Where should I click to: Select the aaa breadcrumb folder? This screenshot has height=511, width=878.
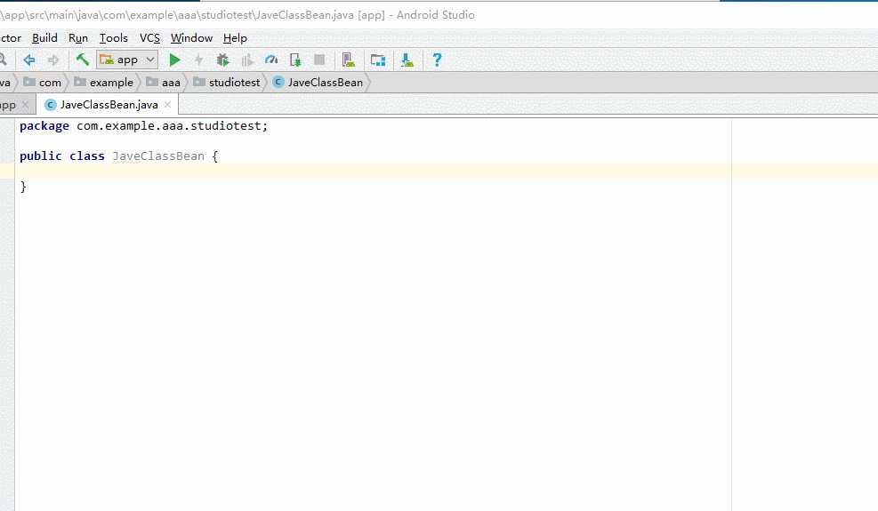point(163,83)
